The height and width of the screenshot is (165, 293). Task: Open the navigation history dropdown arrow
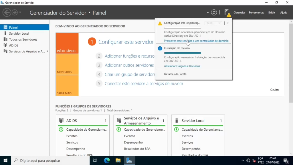tap(20, 13)
